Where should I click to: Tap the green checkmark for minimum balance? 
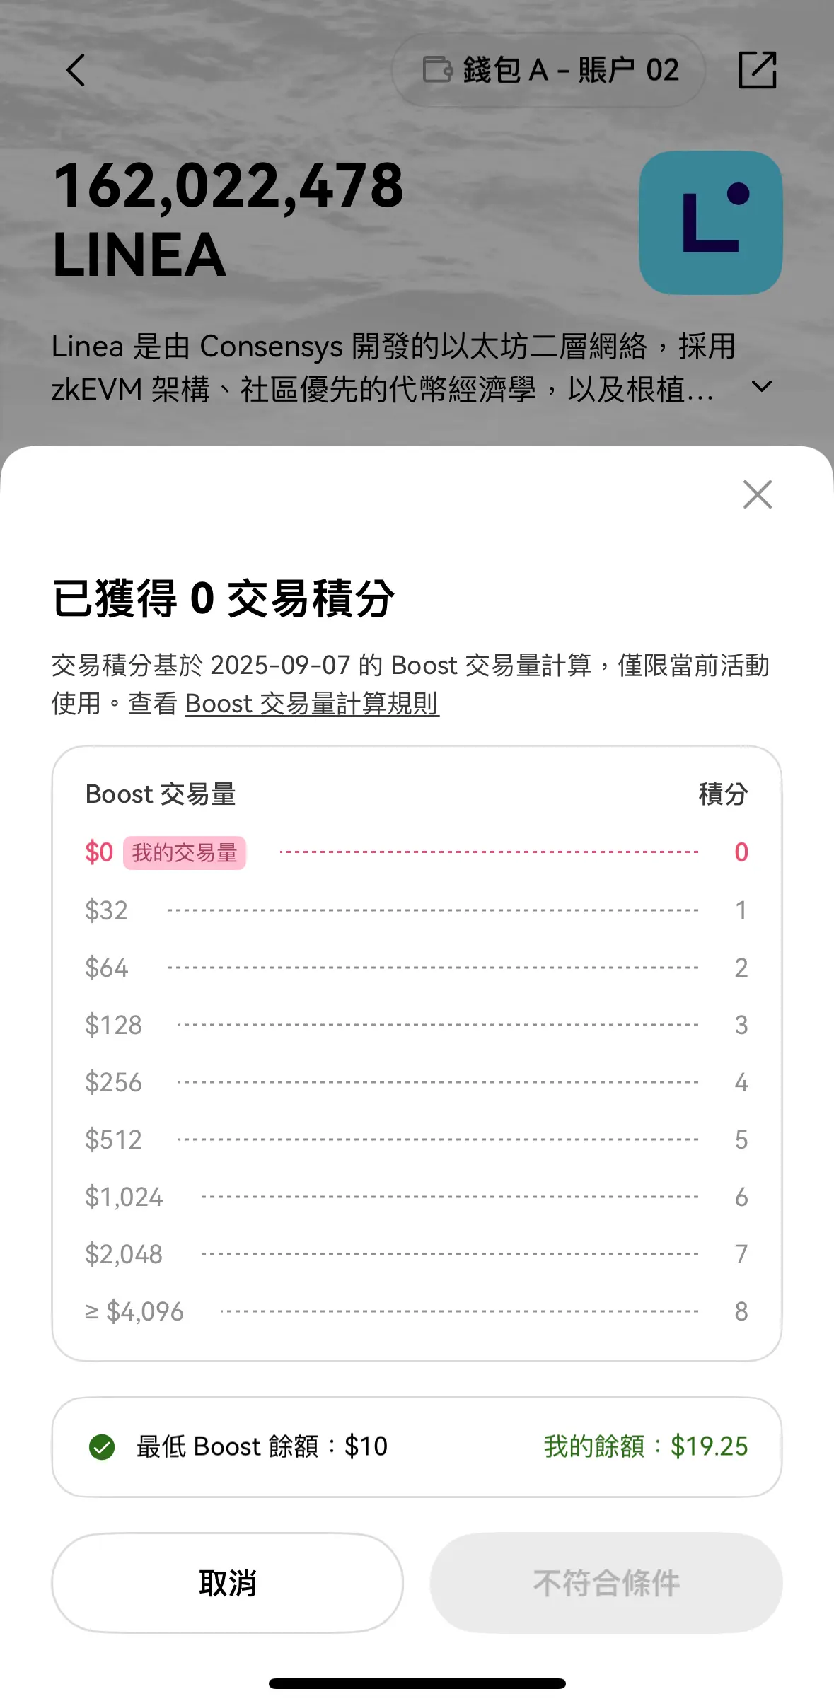tap(102, 1446)
